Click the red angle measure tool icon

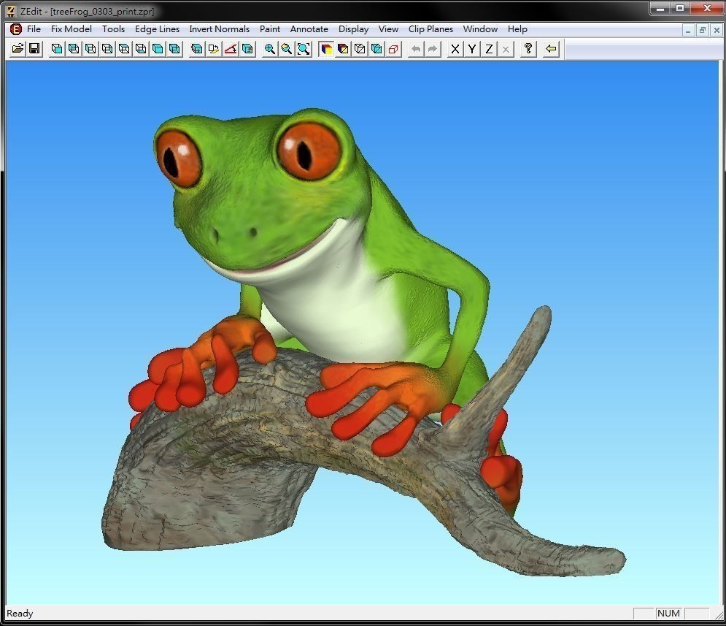(231, 49)
